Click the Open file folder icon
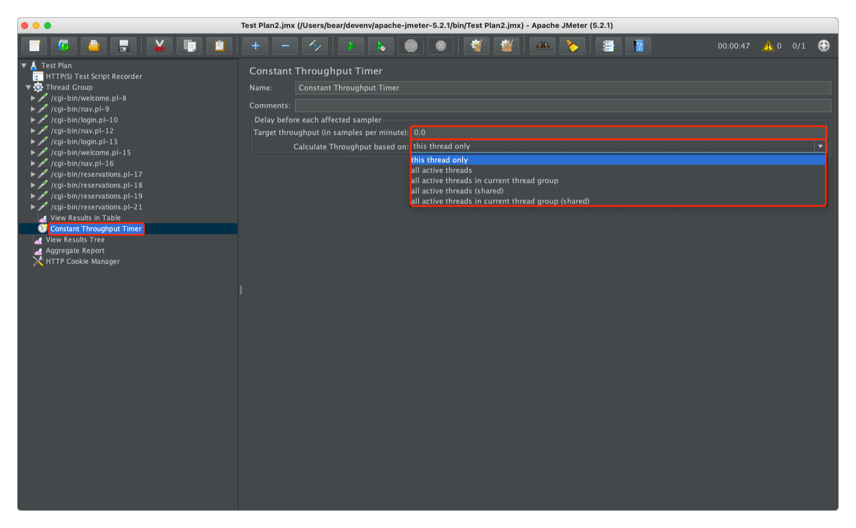This screenshot has height=528, width=856. [x=94, y=46]
